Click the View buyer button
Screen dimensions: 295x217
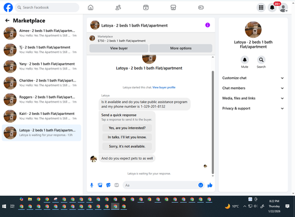tap(119, 48)
